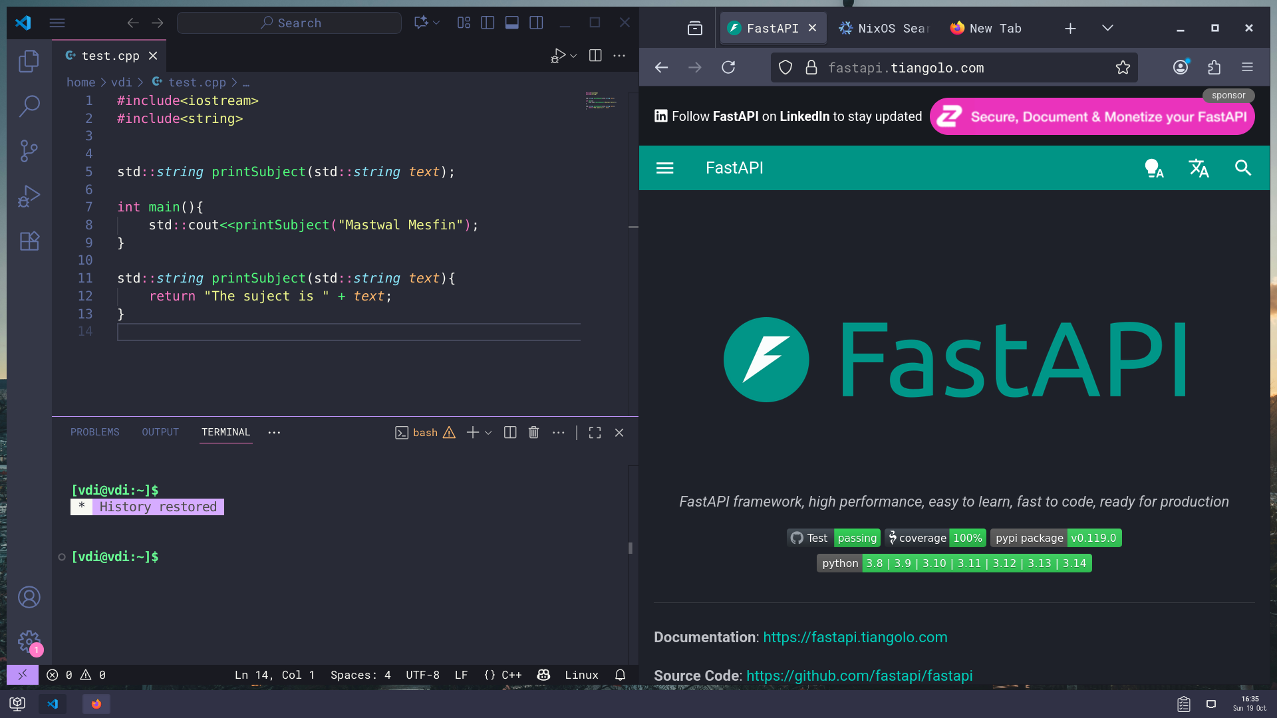The width and height of the screenshot is (1277, 718).
Task: Follow FastAPI on LinkedIn link
Action: (787, 116)
